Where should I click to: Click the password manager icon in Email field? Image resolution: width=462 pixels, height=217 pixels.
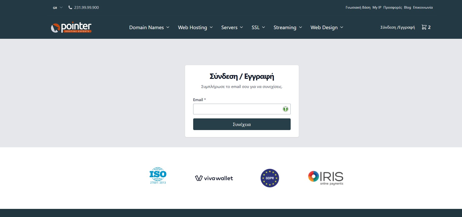(x=285, y=109)
